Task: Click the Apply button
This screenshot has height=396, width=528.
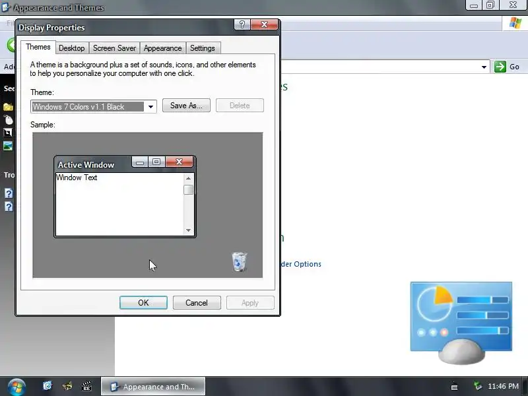Action: coord(250,303)
